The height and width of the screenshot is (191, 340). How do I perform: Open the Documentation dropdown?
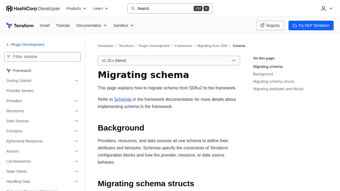92,25
